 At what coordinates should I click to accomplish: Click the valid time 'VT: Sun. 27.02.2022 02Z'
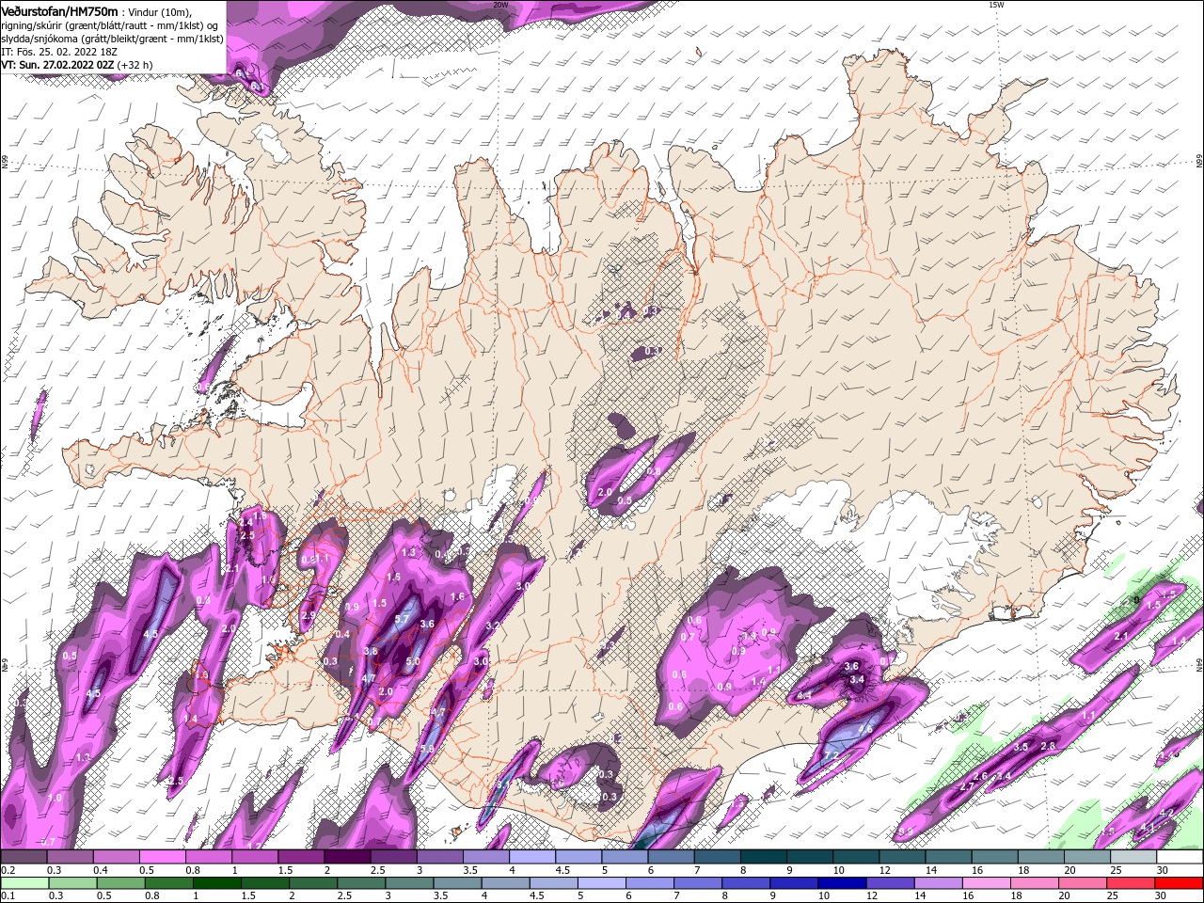pyautogui.click(x=57, y=65)
